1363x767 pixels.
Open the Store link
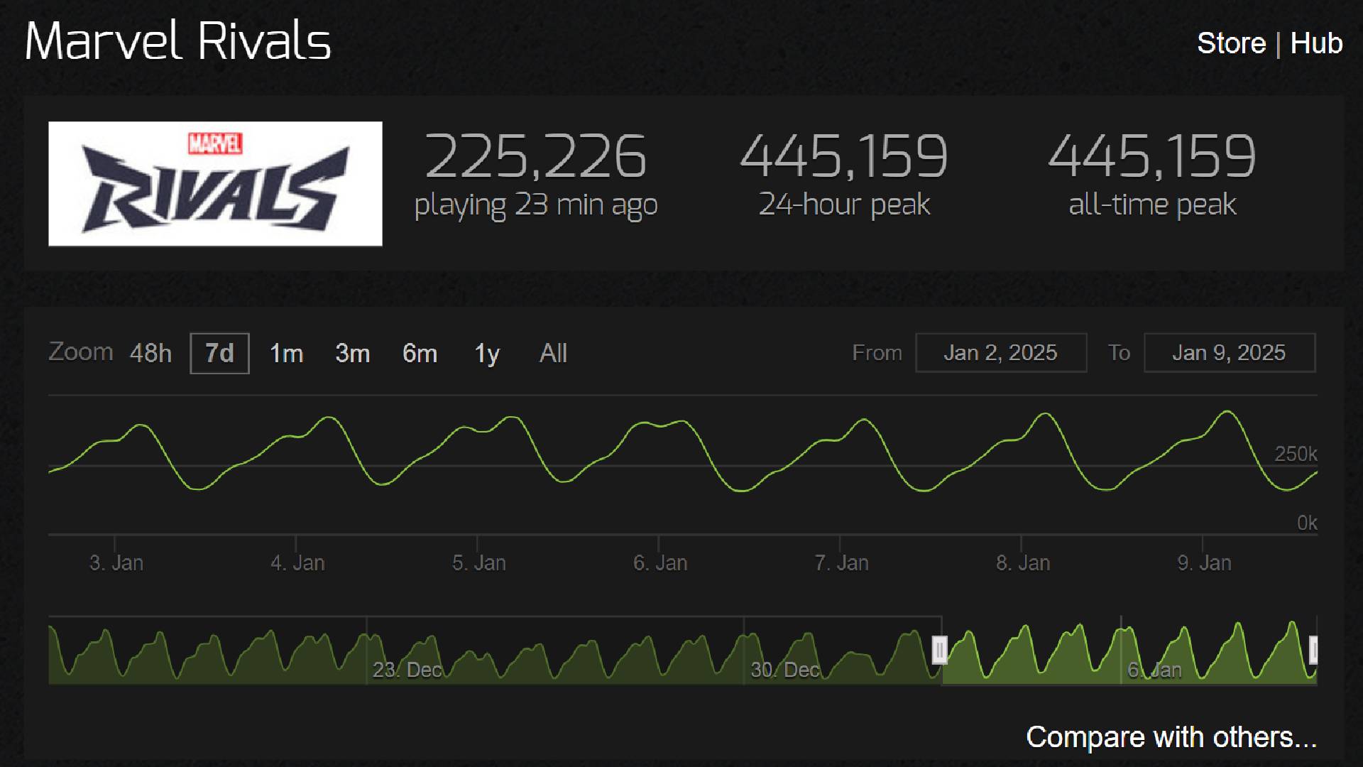click(x=1231, y=43)
